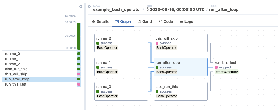Click the run date 2023-08-15 breadcrumb

click(x=175, y=9)
